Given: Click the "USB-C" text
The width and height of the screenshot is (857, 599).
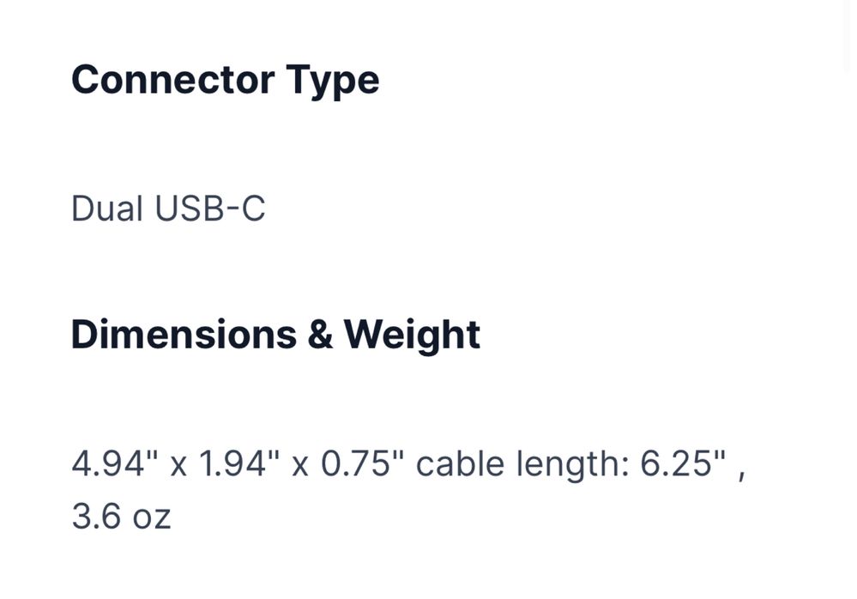Looking at the screenshot, I should (x=210, y=208).
